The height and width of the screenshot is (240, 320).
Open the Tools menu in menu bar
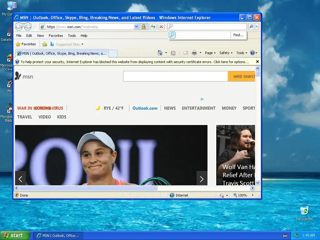72,36
